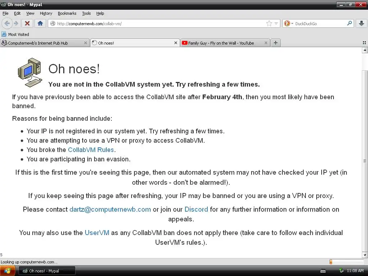Click the site identity globe icon
The width and height of the screenshot is (368, 276).
[53, 23]
